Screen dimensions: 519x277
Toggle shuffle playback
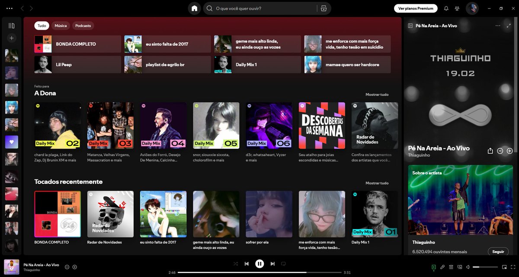[x=235, y=264]
